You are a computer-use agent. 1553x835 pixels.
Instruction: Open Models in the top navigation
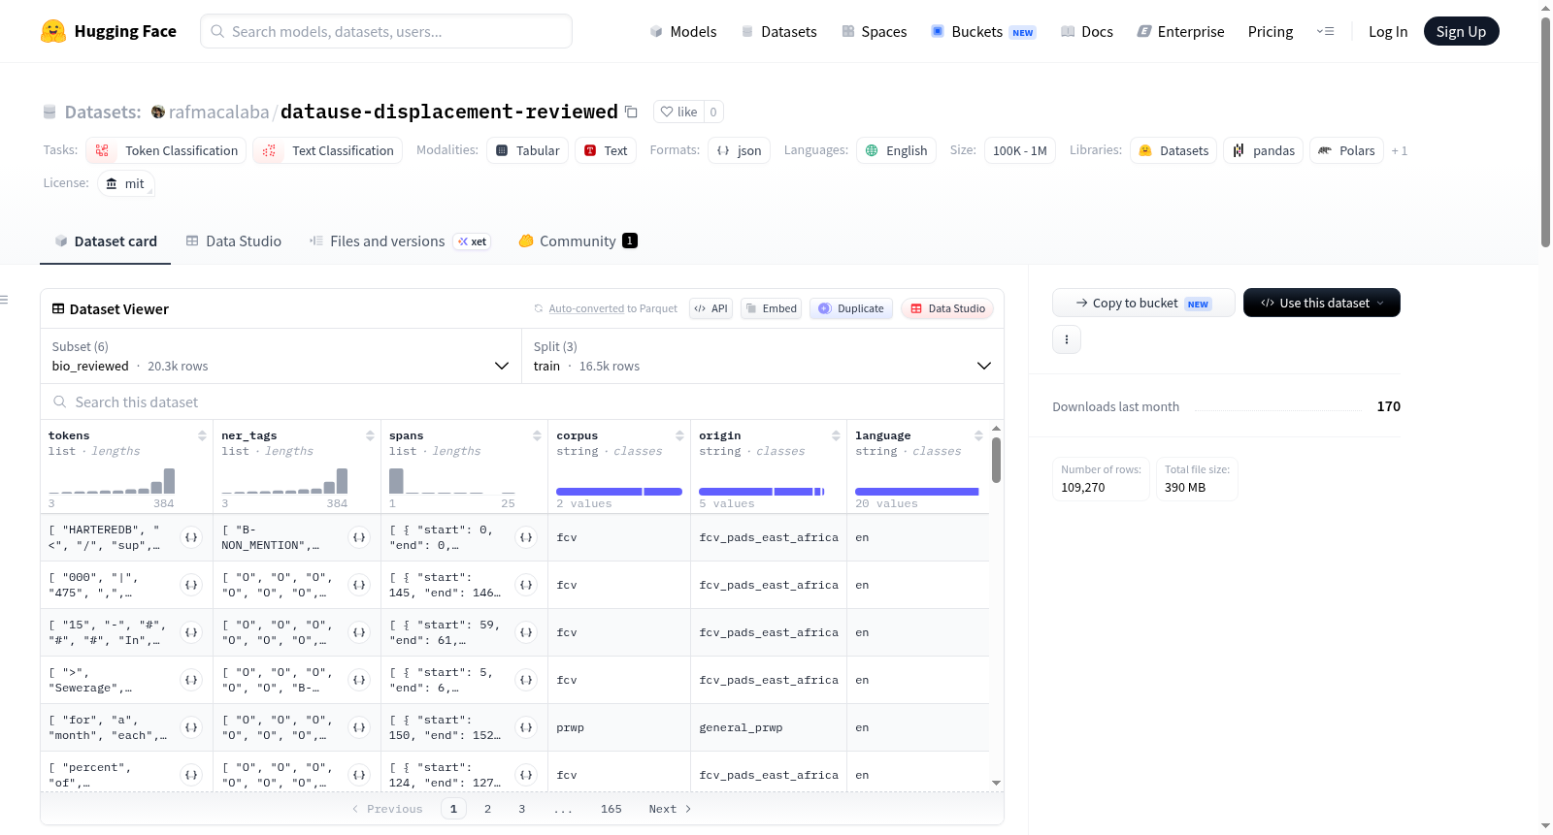(683, 32)
